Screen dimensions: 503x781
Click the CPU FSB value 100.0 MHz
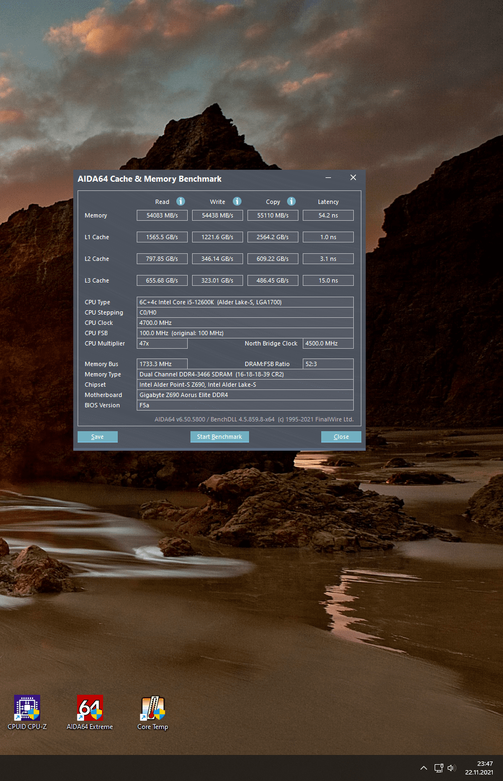point(245,333)
